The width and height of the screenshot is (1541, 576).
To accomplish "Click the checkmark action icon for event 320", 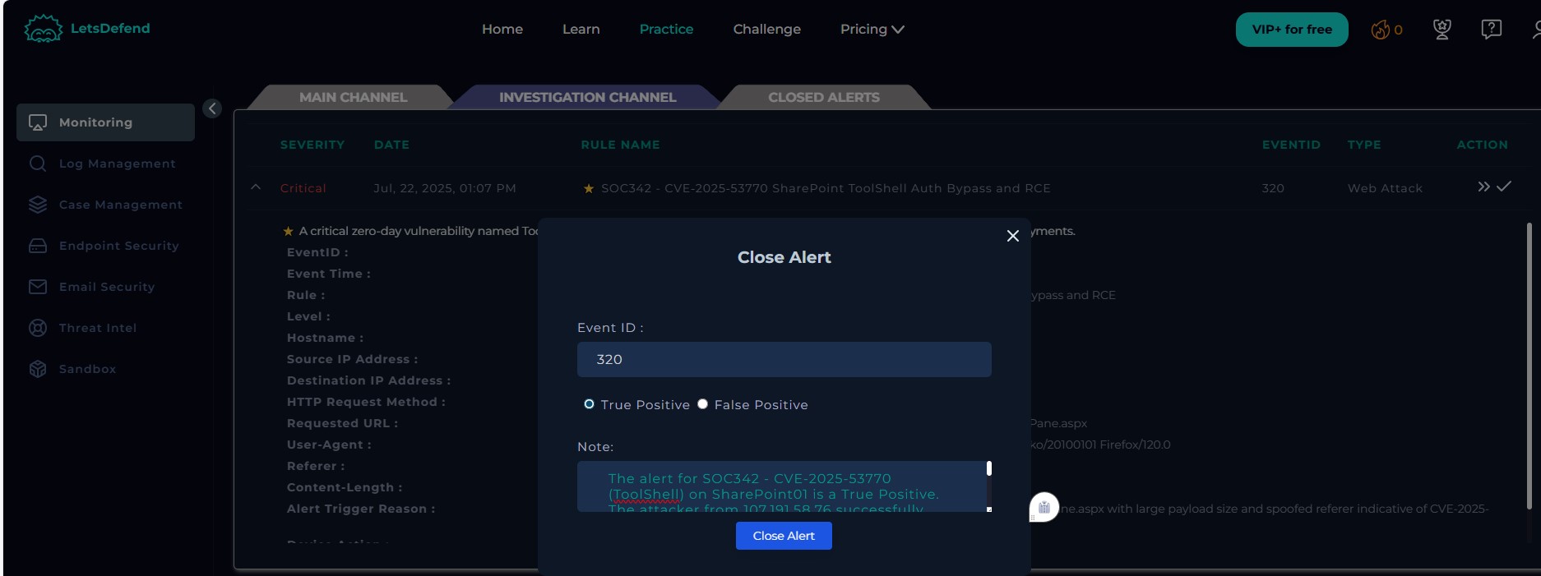I will (x=1503, y=187).
